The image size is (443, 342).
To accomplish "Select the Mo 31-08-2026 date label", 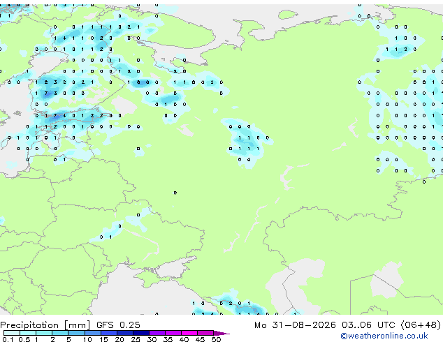I will 295,325.
